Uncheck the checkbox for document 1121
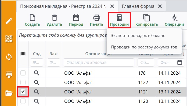 (23, 92)
